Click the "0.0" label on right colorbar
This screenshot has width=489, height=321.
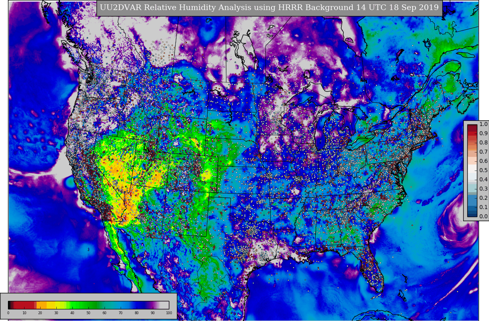click(x=483, y=217)
